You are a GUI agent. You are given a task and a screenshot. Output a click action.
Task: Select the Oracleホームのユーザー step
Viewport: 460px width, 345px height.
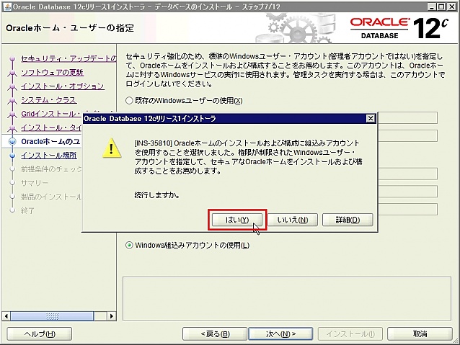[x=50, y=142]
